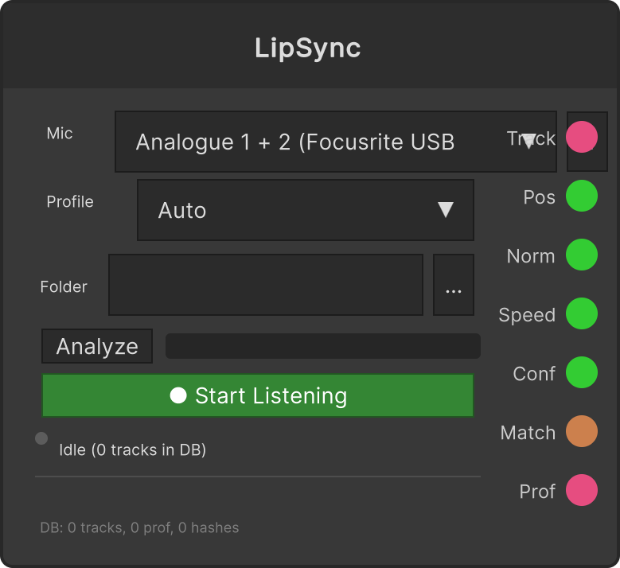Click the orange Match indicator dot

pos(581,431)
